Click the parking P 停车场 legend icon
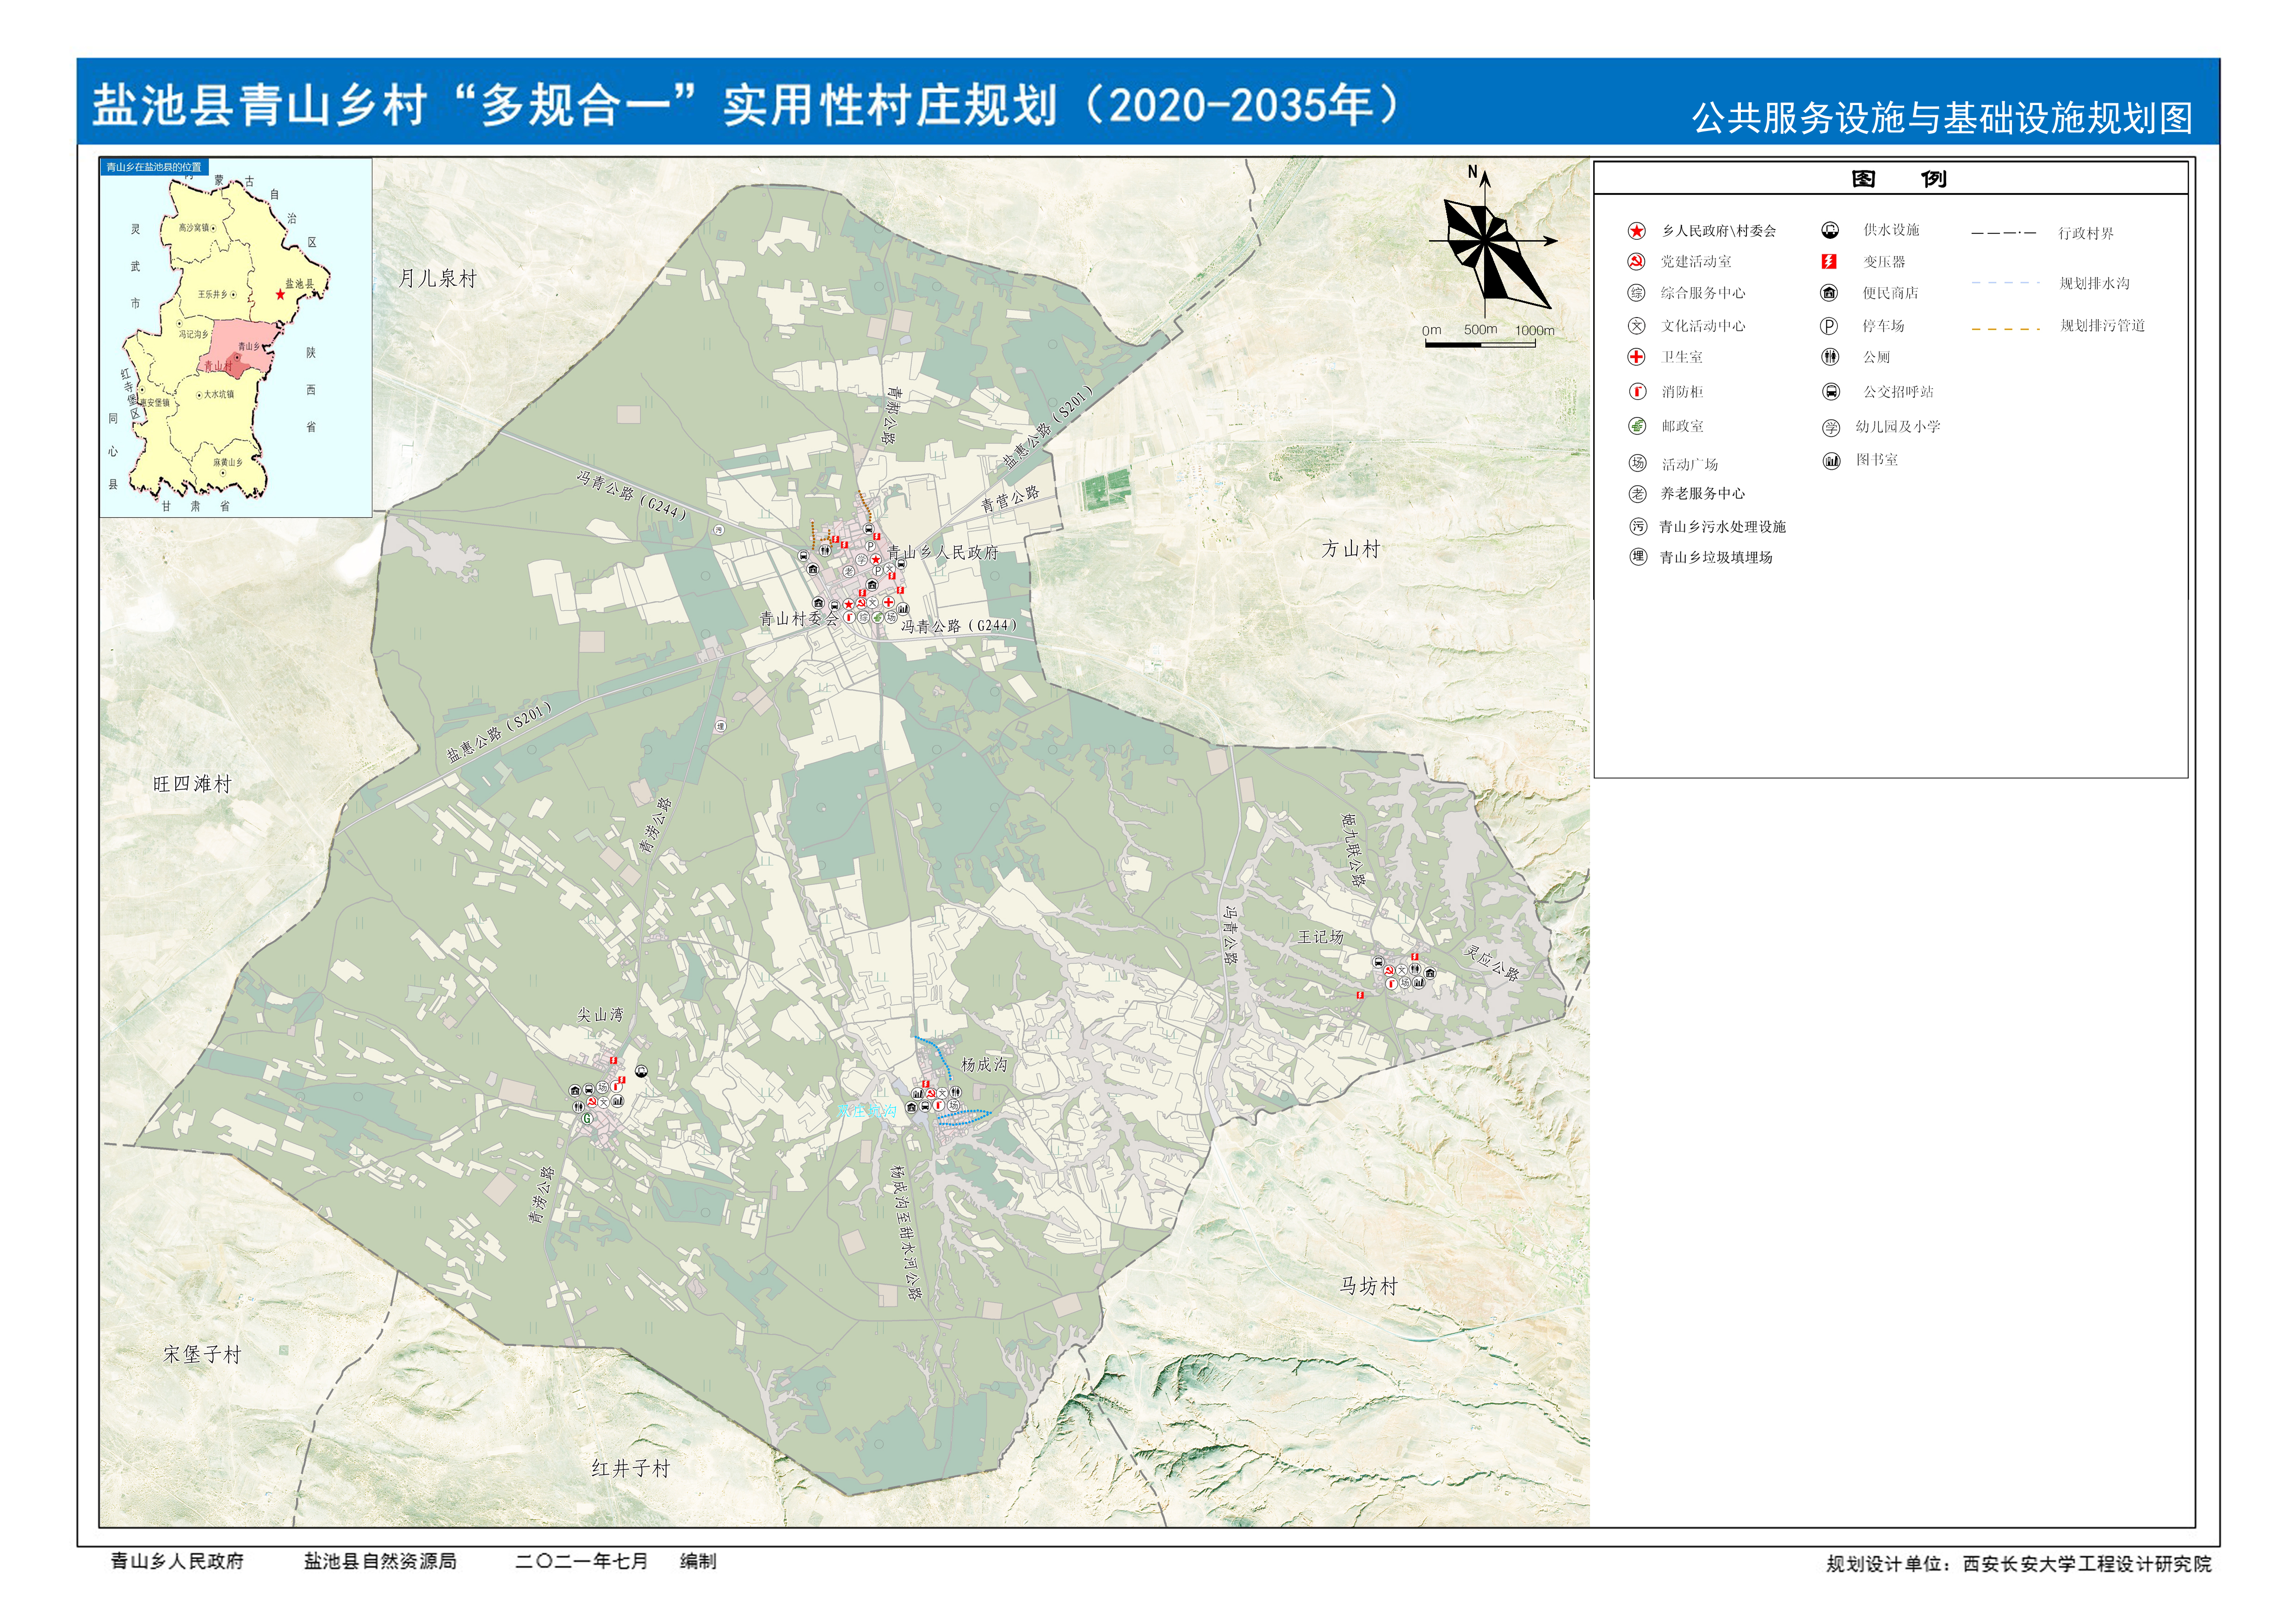Viewport: 2296px width, 1624px height. [1829, 326]
